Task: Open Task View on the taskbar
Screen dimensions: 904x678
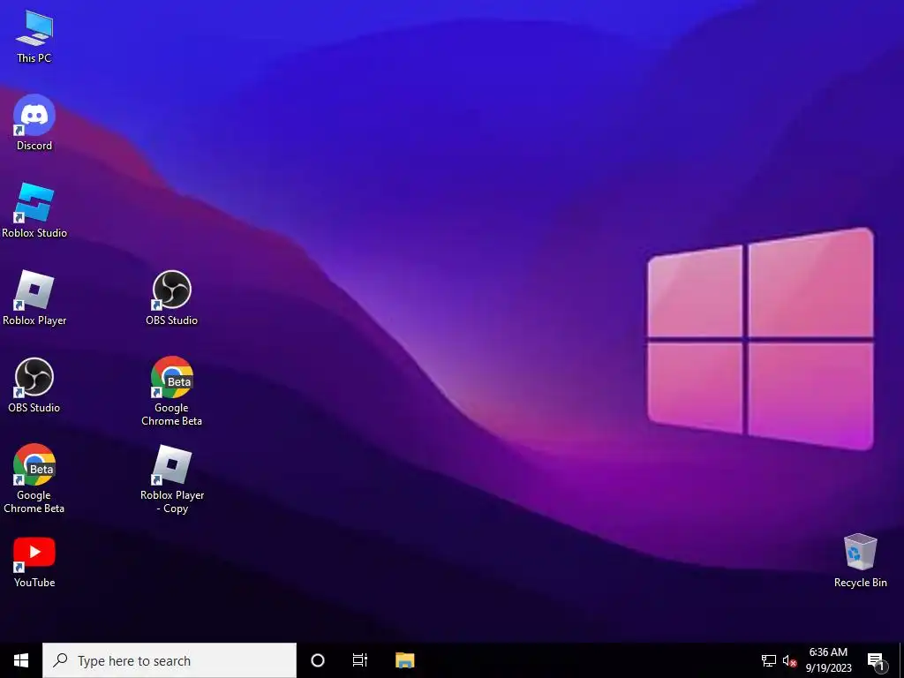Action: [360, 660]
